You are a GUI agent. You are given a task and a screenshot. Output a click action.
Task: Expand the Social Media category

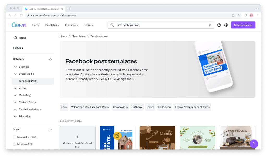tap(15, 74)
